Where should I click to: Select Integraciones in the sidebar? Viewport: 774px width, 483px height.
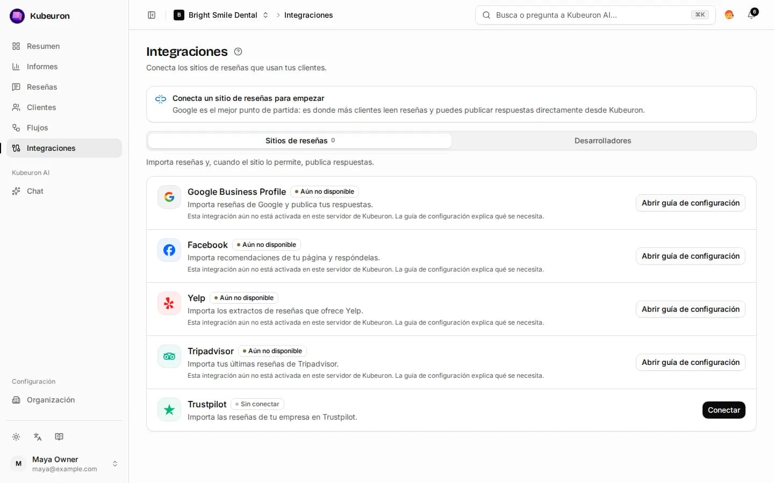click(64, 148)
